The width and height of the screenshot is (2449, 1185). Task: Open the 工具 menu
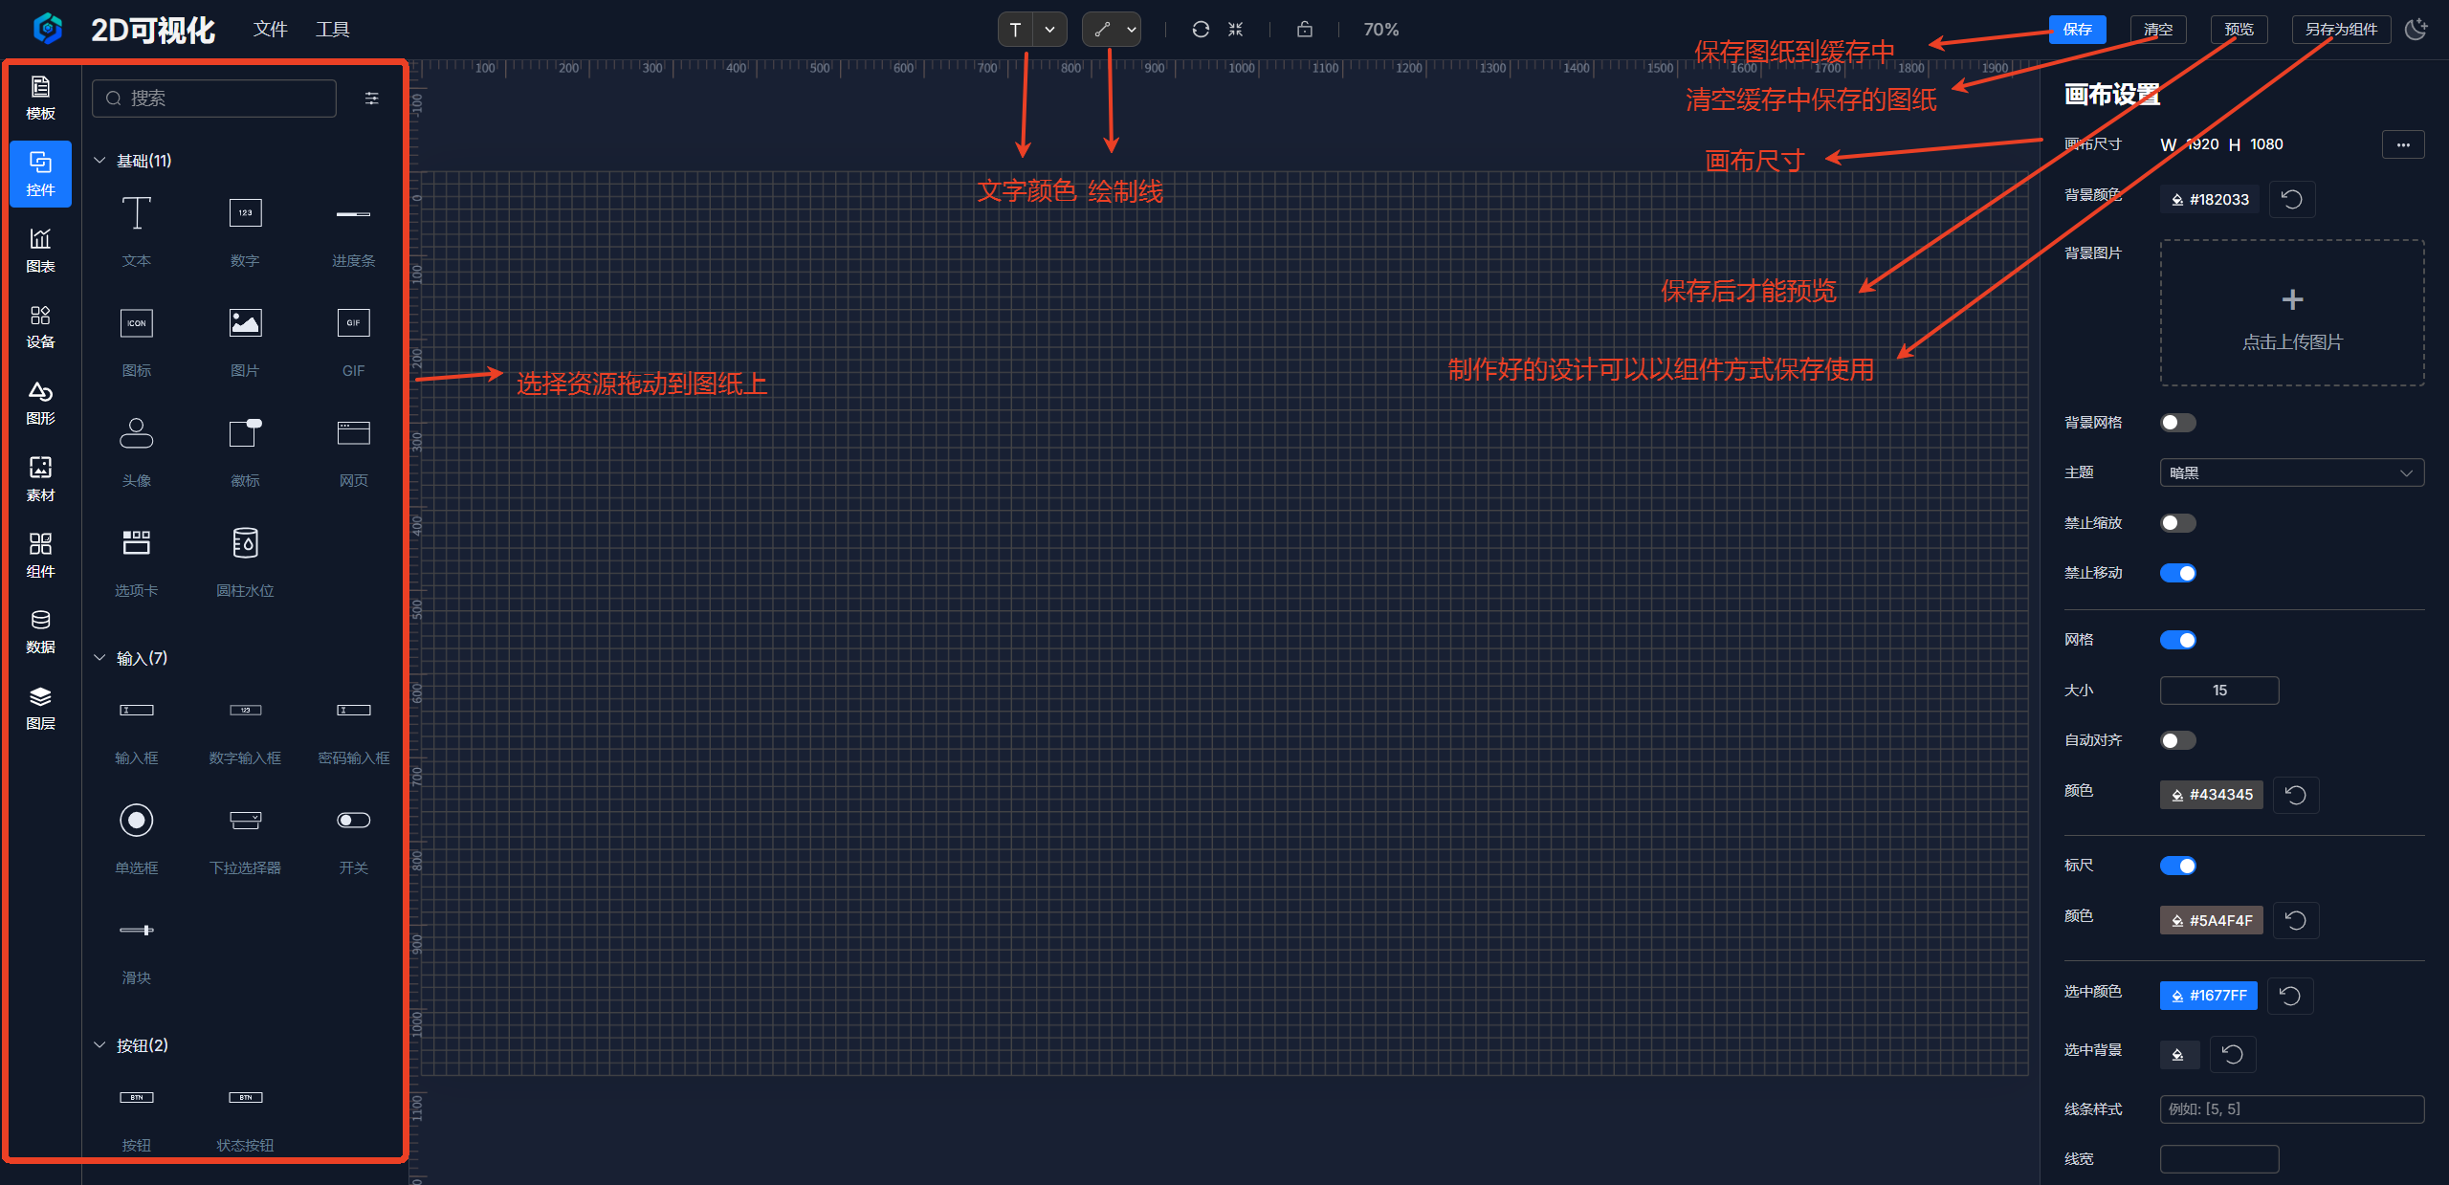click(x=332, y=30)
